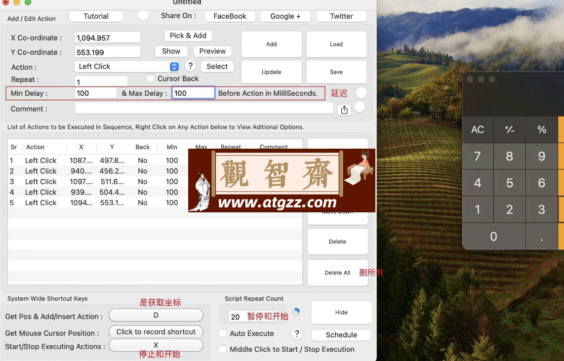Click the 2 key in Calculator
The width and height of the screenshot is (564, 361).
click(510, 209)
